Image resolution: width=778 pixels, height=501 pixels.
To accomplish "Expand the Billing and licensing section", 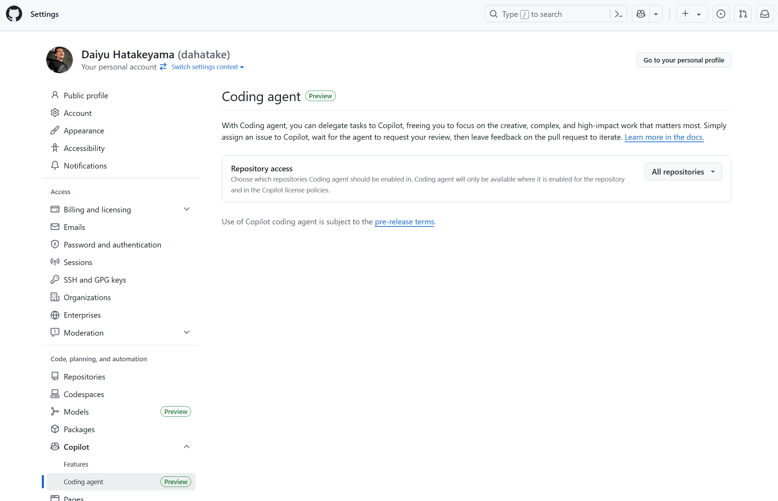I will [x=187, y=209].
